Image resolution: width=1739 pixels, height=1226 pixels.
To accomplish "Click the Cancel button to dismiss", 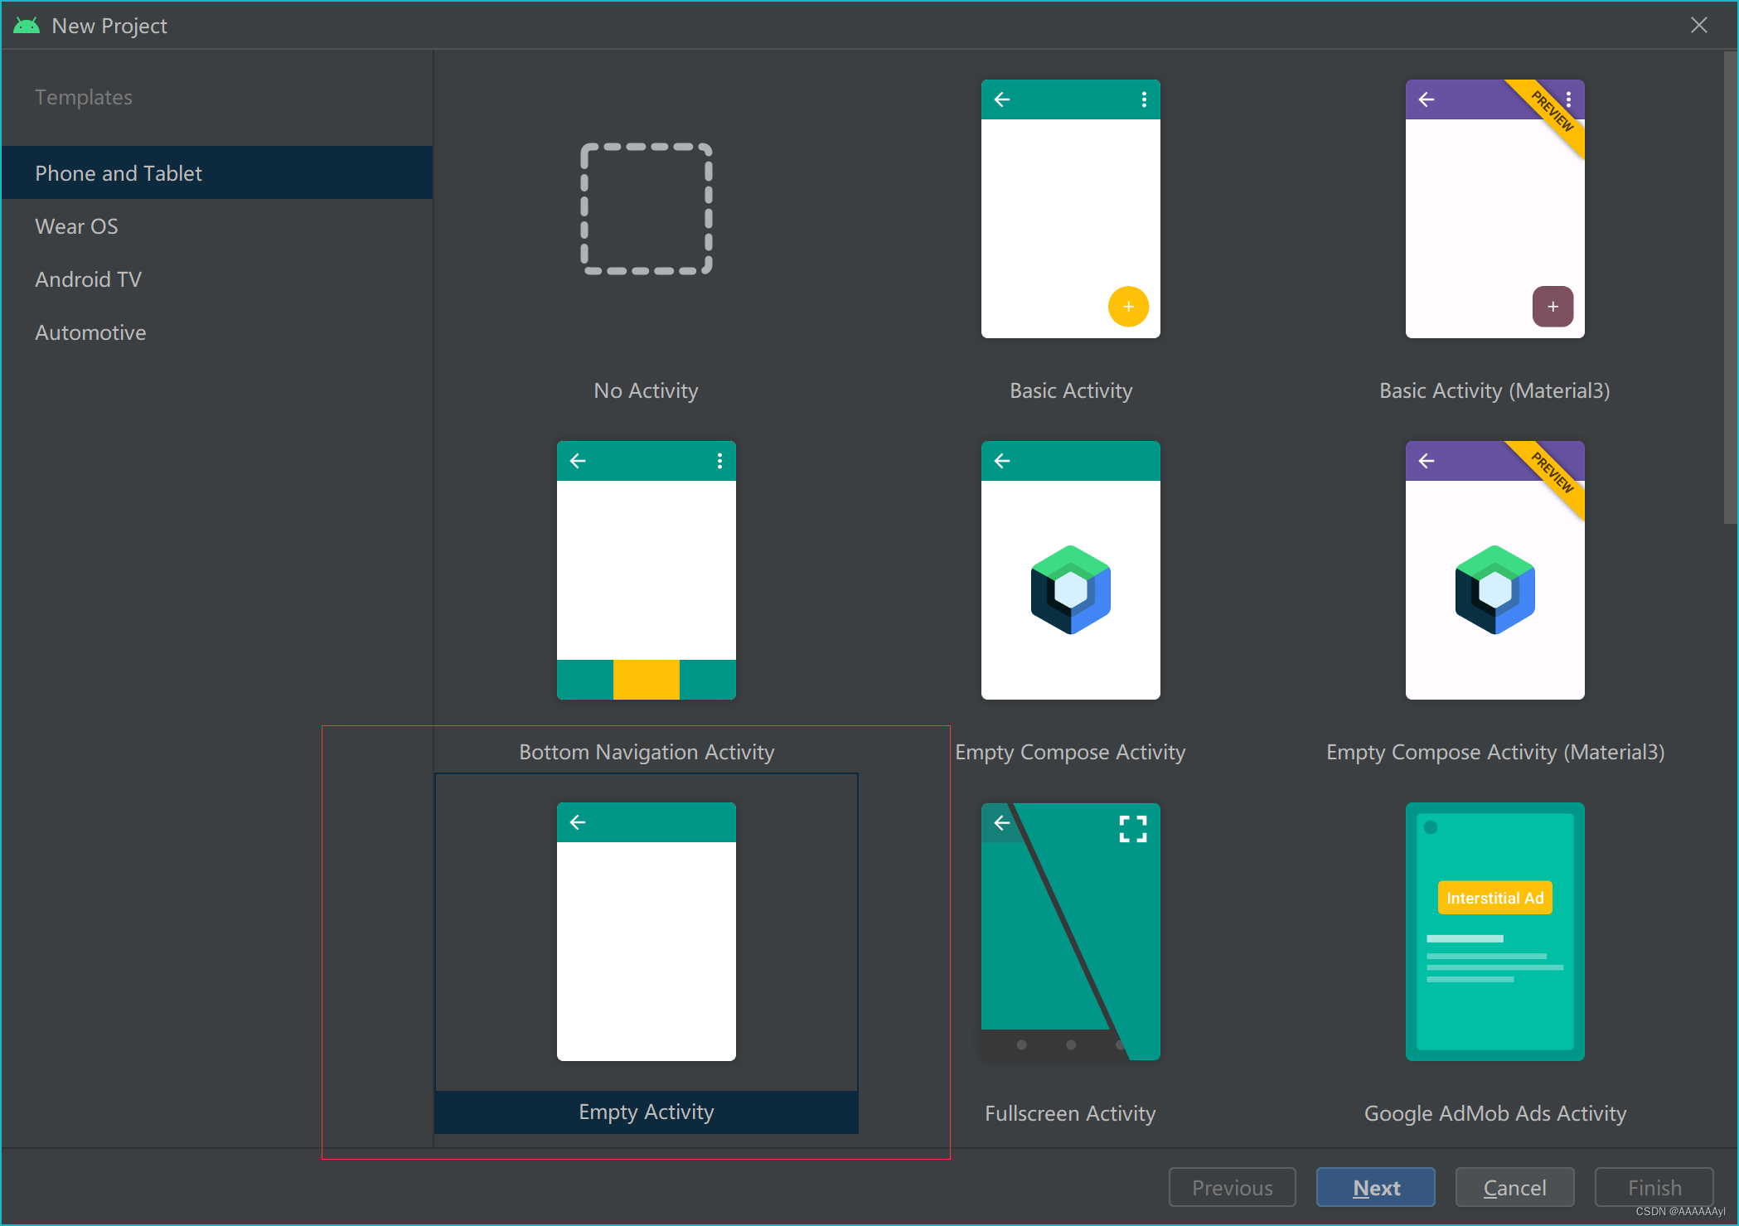I will coord(1512,1184).
